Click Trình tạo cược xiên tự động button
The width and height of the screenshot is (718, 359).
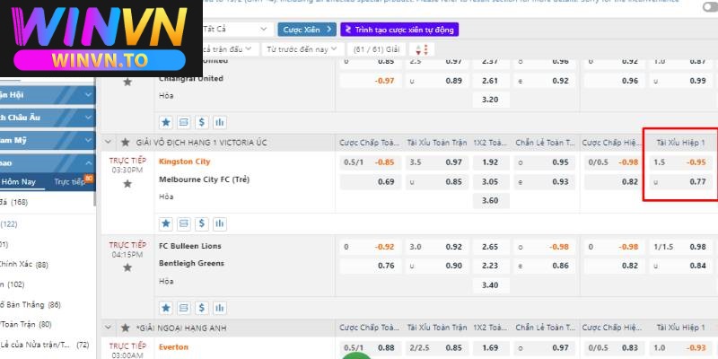pyautogui.click(x=399, y=30)
